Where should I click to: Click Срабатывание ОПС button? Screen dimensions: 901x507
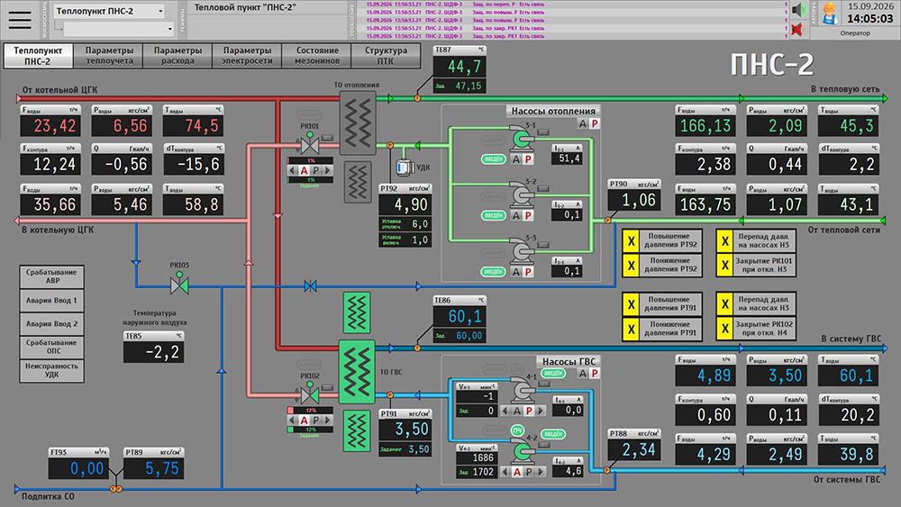tap(51, 347)
